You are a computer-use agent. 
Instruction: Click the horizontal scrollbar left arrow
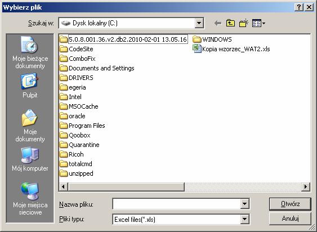pos(63,187)
